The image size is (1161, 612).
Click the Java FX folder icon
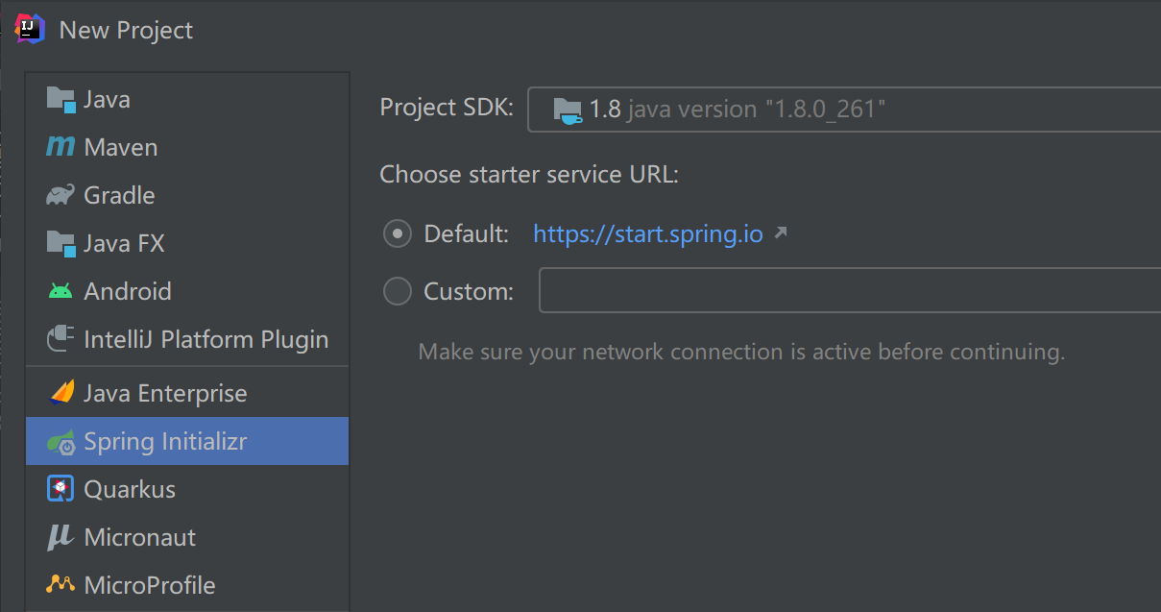click(x=60, y=244)
